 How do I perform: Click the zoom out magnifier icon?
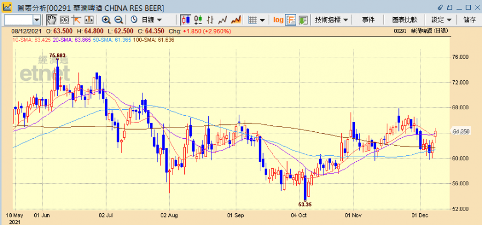coord(118,20)
